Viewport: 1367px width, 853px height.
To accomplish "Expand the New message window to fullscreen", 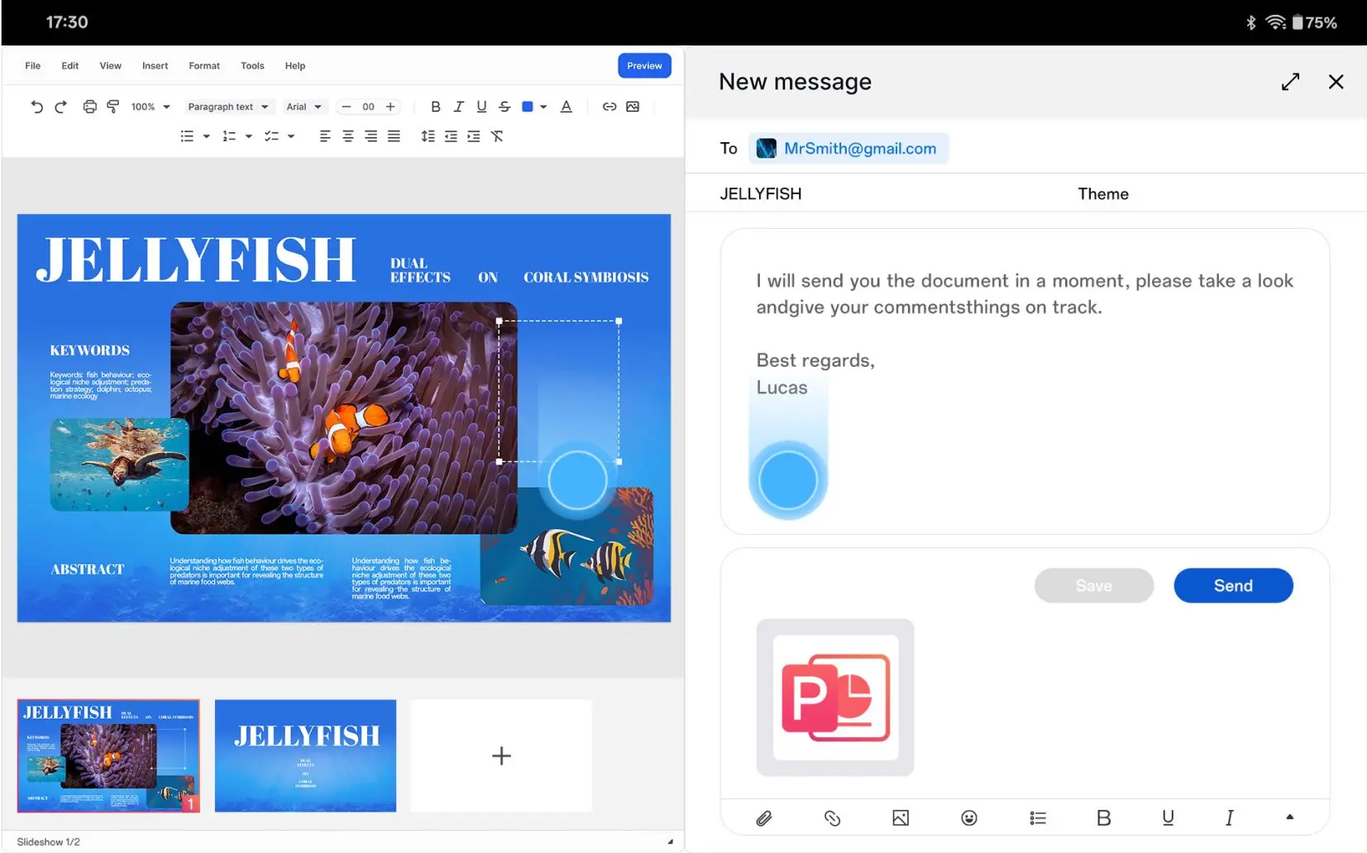I will tap(1289, 82).
